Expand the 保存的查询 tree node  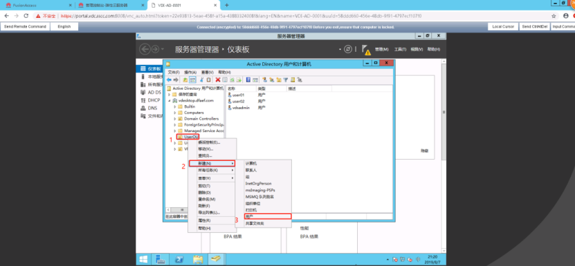click(x=170, y=95)
